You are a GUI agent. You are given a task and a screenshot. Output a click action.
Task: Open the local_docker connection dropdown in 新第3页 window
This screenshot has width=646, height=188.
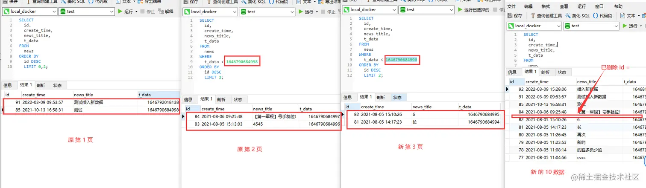click(370, 9)
